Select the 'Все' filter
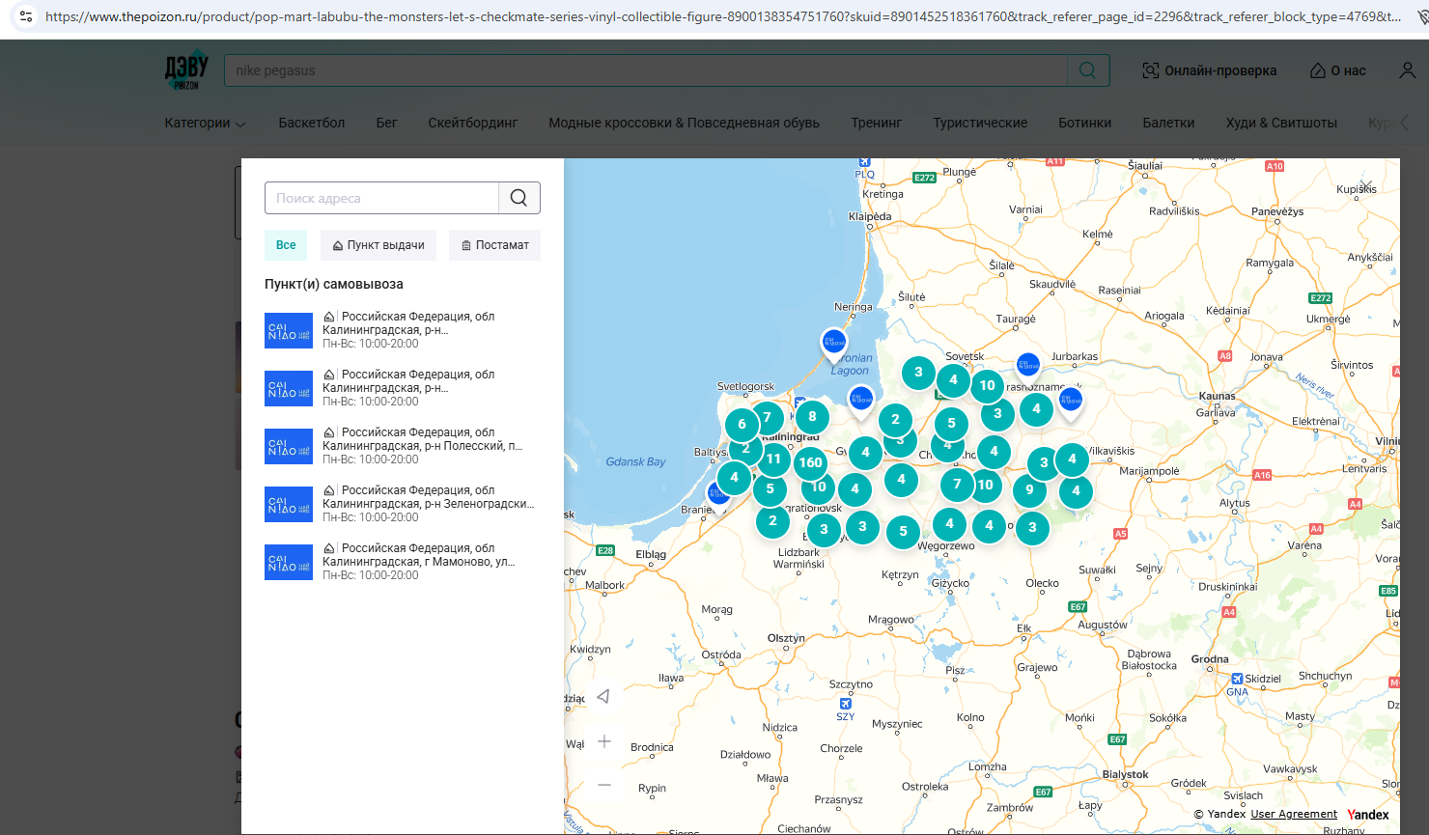The width and height of the screenshot is (1429, 835). [x=286, y=245]
